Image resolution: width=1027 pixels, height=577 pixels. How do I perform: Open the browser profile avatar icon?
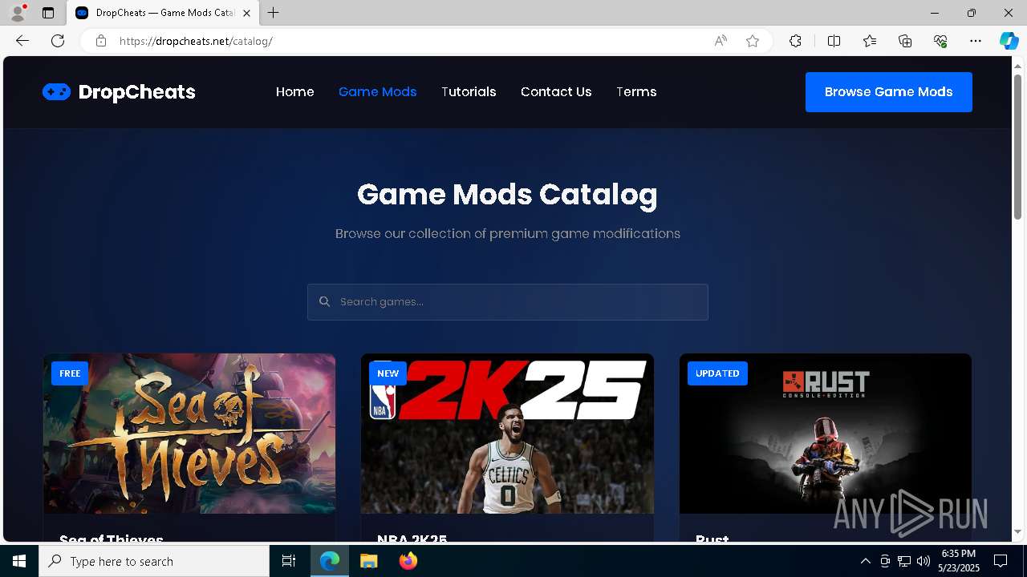[x=18, y=13]
